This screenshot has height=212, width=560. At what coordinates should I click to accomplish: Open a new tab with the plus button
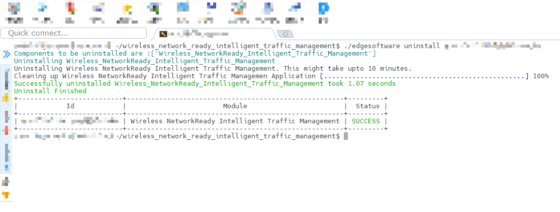click(x=286, y=34)
